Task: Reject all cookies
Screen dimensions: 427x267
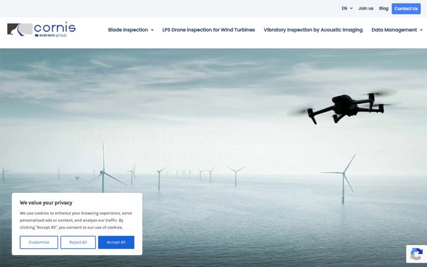Action: point(78,242)
